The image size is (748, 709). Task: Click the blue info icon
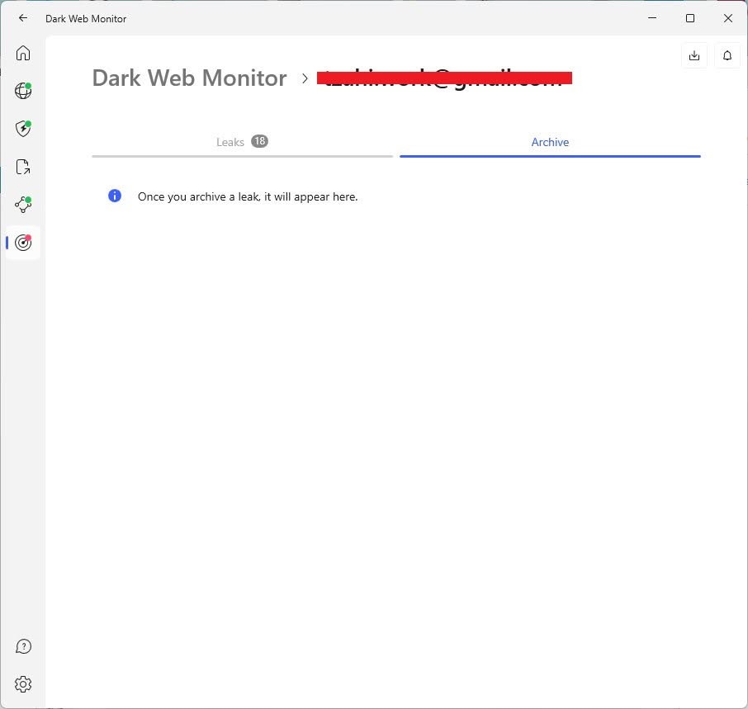click(115, 196)
